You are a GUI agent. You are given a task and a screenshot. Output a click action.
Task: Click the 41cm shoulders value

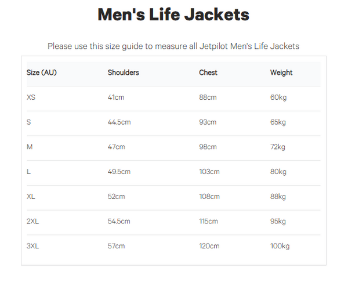[116, 97]
